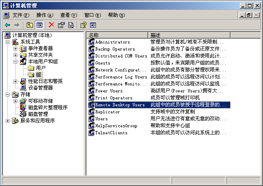Click the Guests group icon
The image size is (263, 186).
91,63
